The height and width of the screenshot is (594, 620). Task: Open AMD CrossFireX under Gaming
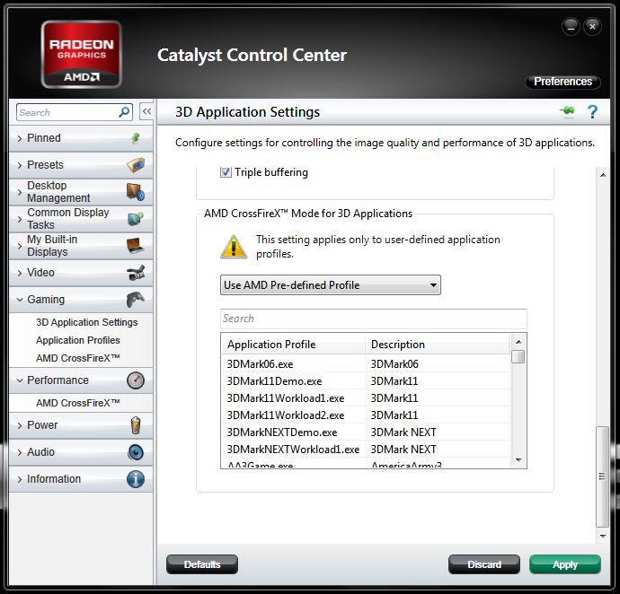[78, 358]
